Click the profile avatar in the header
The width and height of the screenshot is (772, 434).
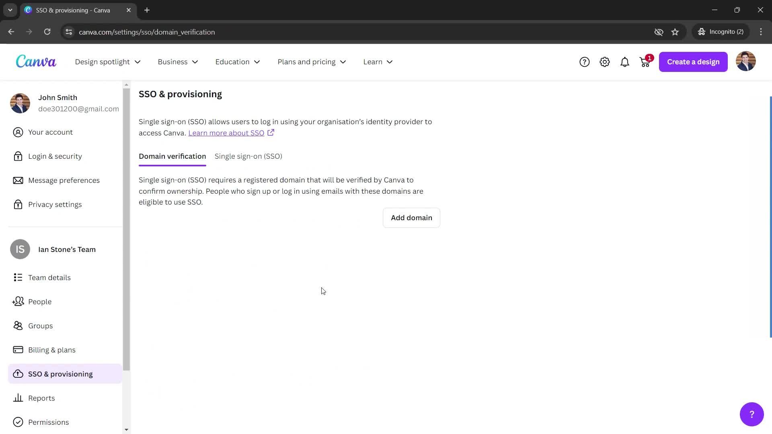pyautogui.click(x=745, y=61)
